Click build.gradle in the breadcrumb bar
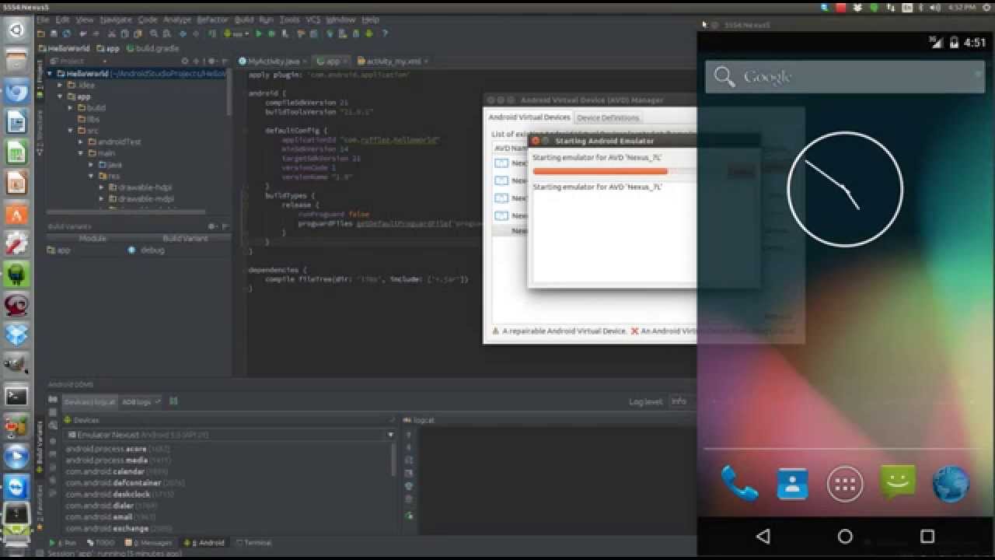The image size is (995, 560). point(152,48)
